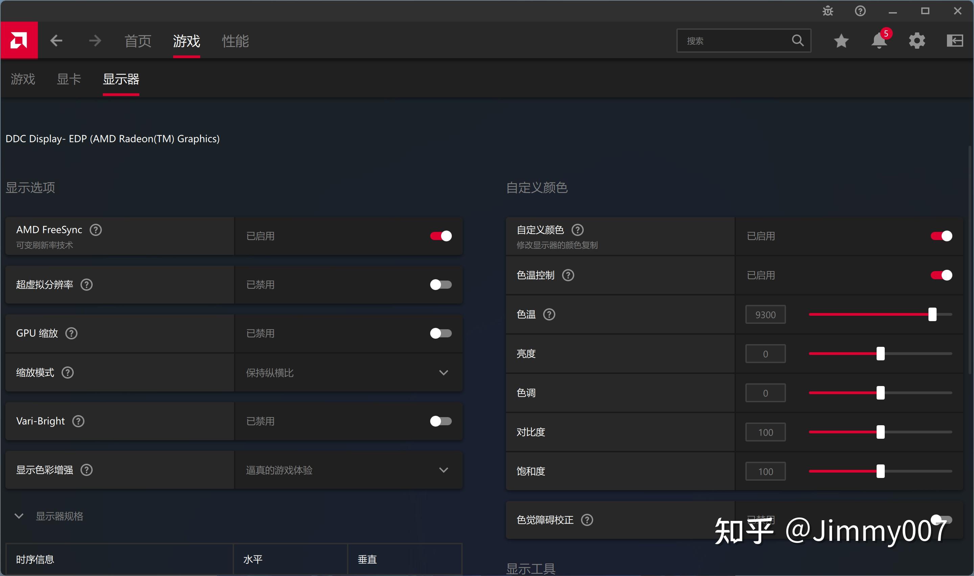Image resolution: width=974 pixels, height=576 pixels.
Task: Open the notifications bell
Action: 879,41
